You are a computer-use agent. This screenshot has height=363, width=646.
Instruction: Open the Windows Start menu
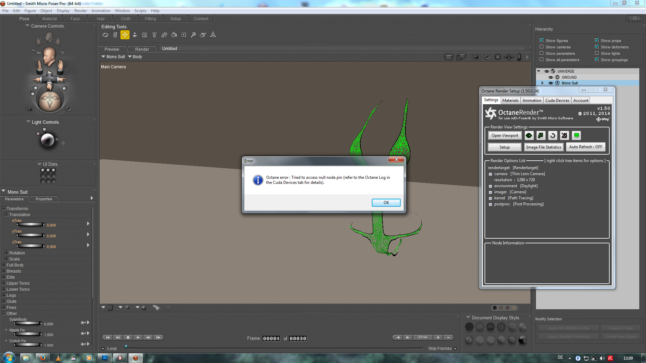9,358
